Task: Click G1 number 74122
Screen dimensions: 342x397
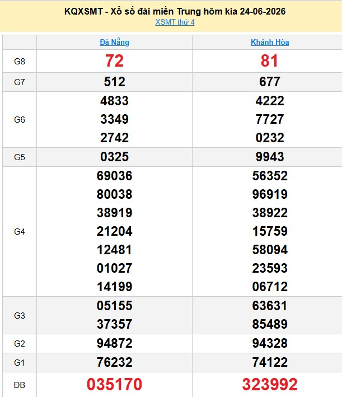Action: [x=270, y=362]
